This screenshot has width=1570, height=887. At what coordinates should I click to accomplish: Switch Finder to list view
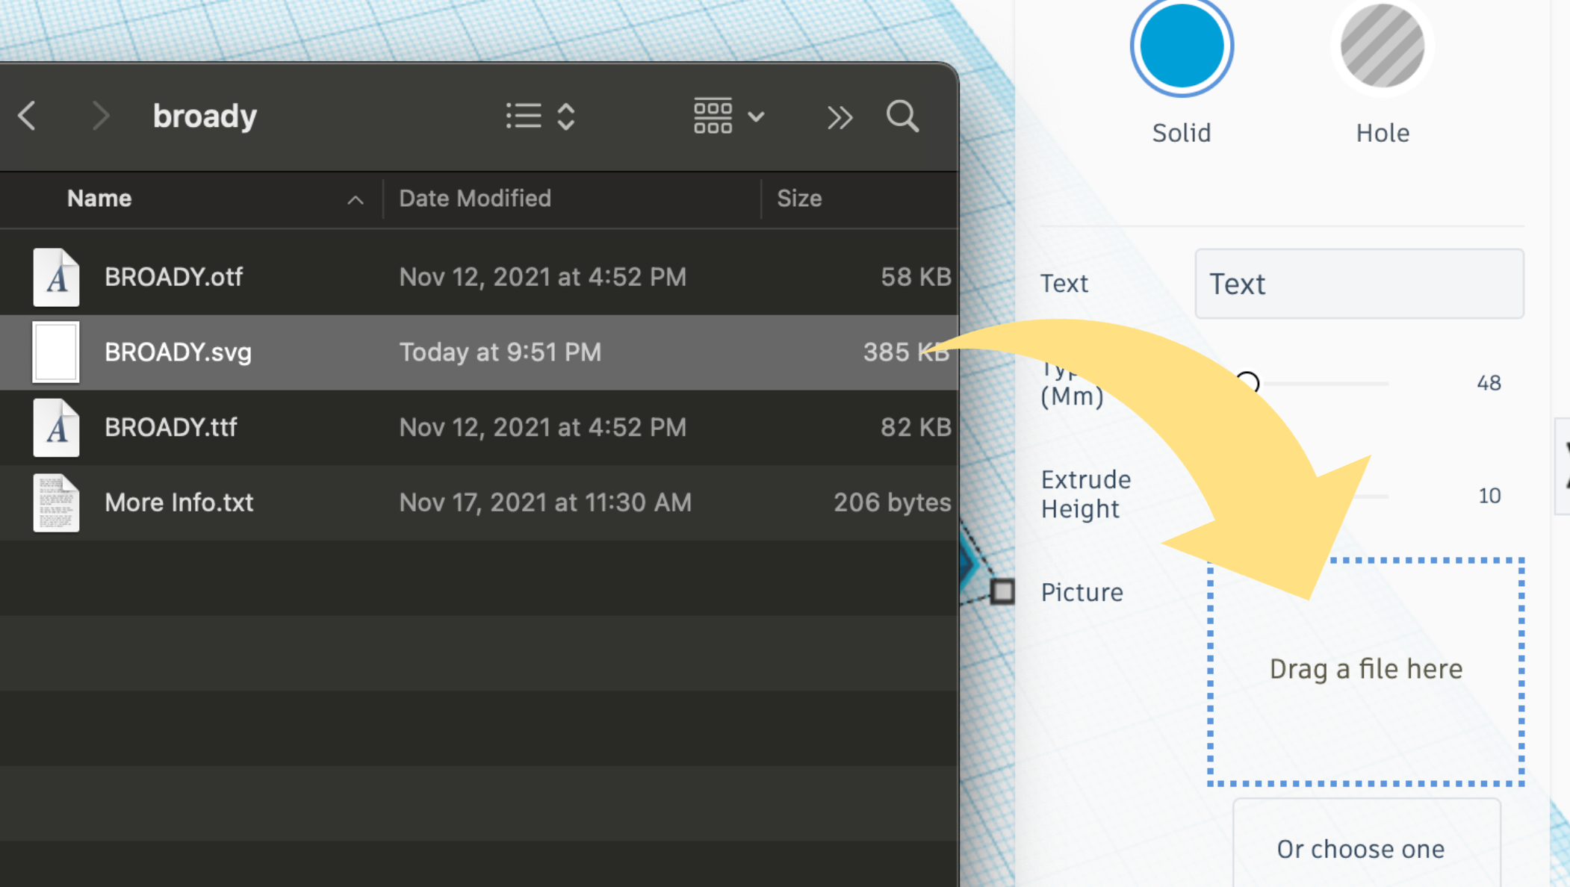click(x=525, y=116)
